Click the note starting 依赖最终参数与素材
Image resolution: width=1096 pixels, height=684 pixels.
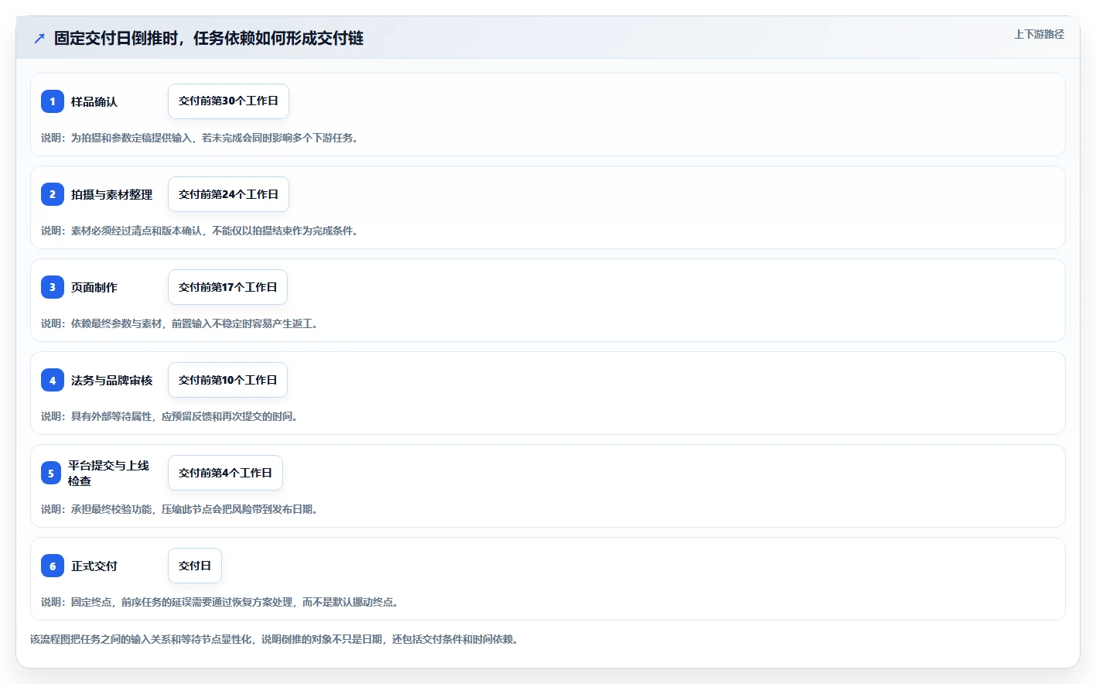click(x=179, y=323)
